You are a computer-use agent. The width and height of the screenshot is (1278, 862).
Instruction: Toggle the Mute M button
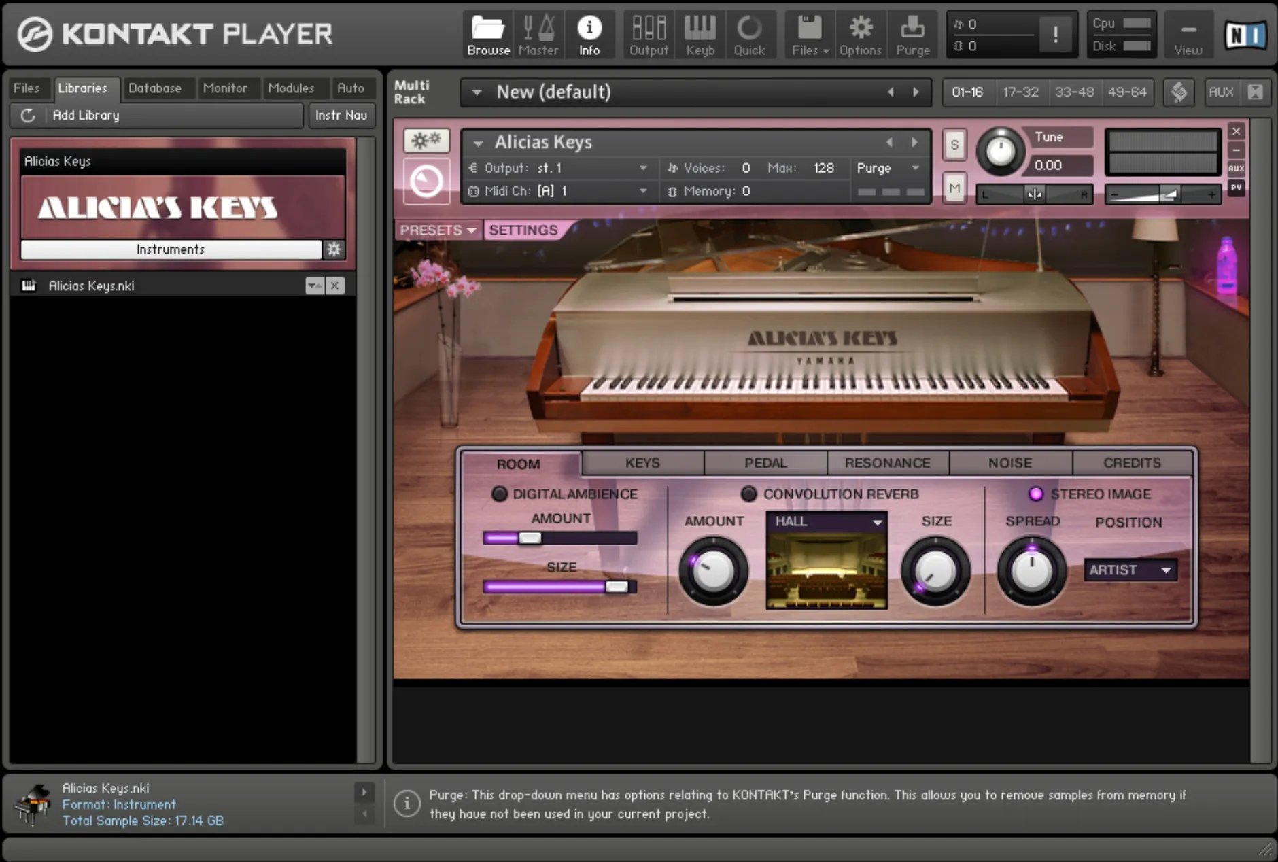pos(954,188)
